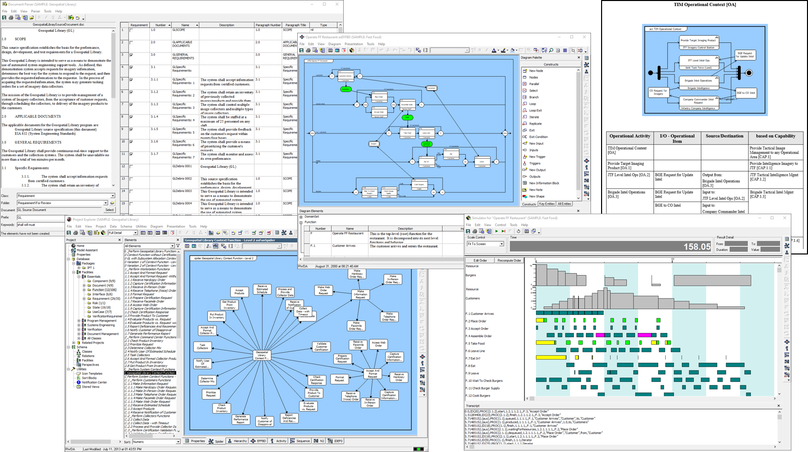Viewport: 808px width, 452px height.
Task: Uncheck Requirement box for row 6
Action: point(131,92)
